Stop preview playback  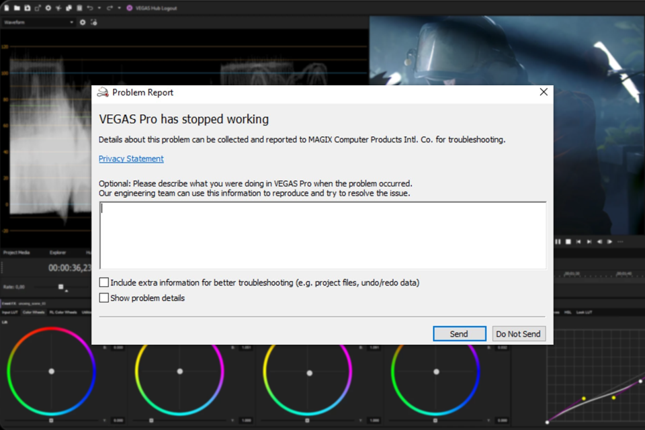(x=568, y=242)
